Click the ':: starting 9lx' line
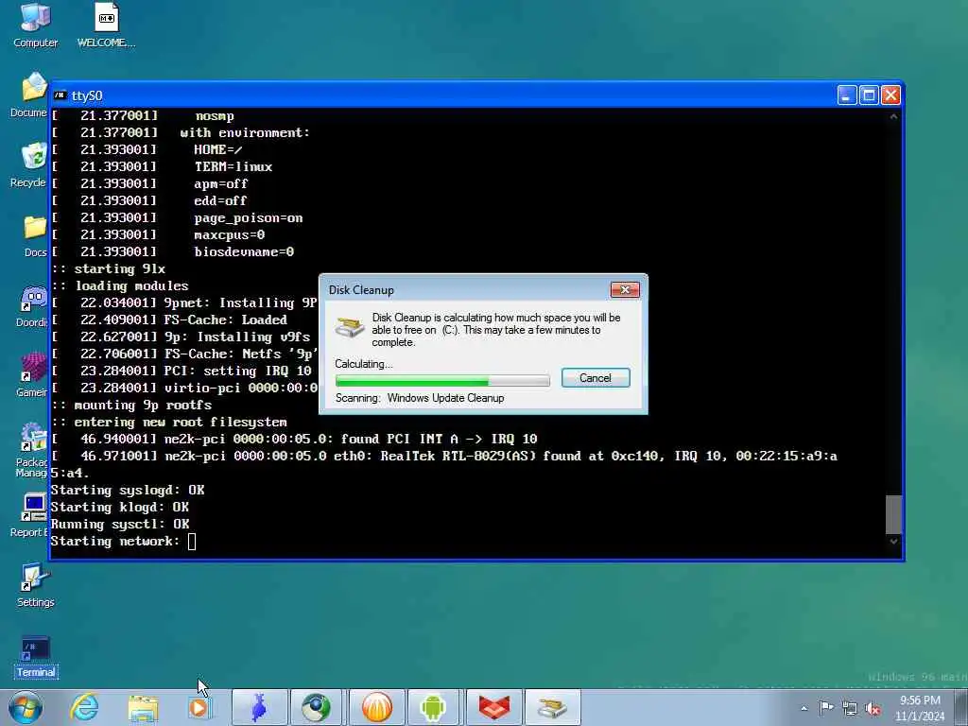Image resolution: width=968 pixels, height=726 pixels. pyautogui.click(x=109, y=269)
